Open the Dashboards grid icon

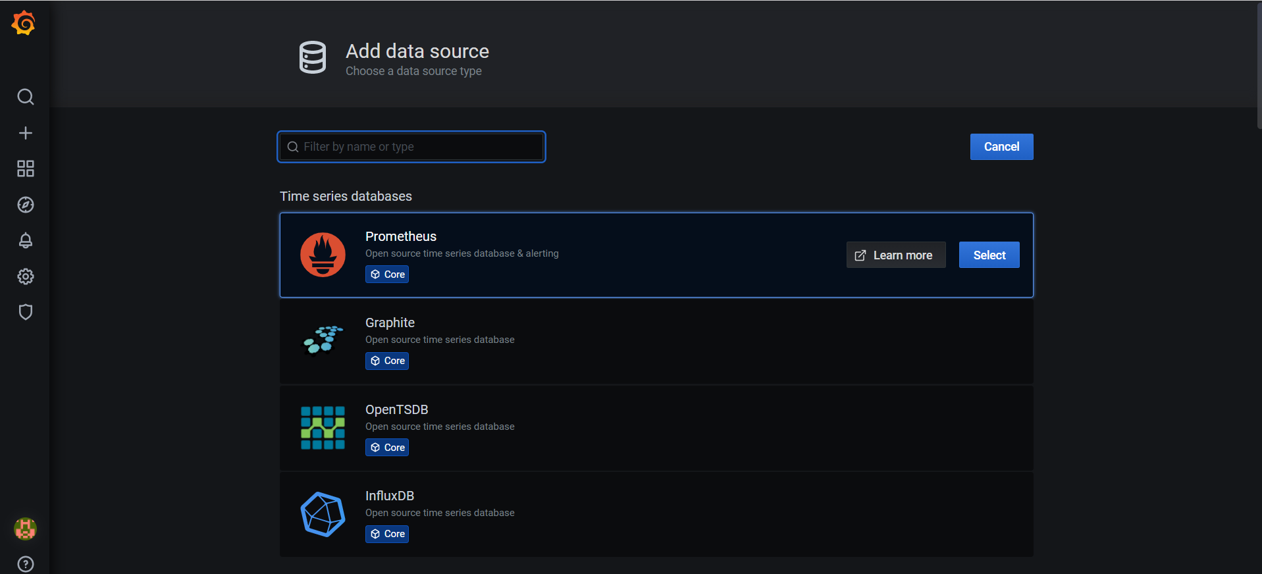point(25,169)
